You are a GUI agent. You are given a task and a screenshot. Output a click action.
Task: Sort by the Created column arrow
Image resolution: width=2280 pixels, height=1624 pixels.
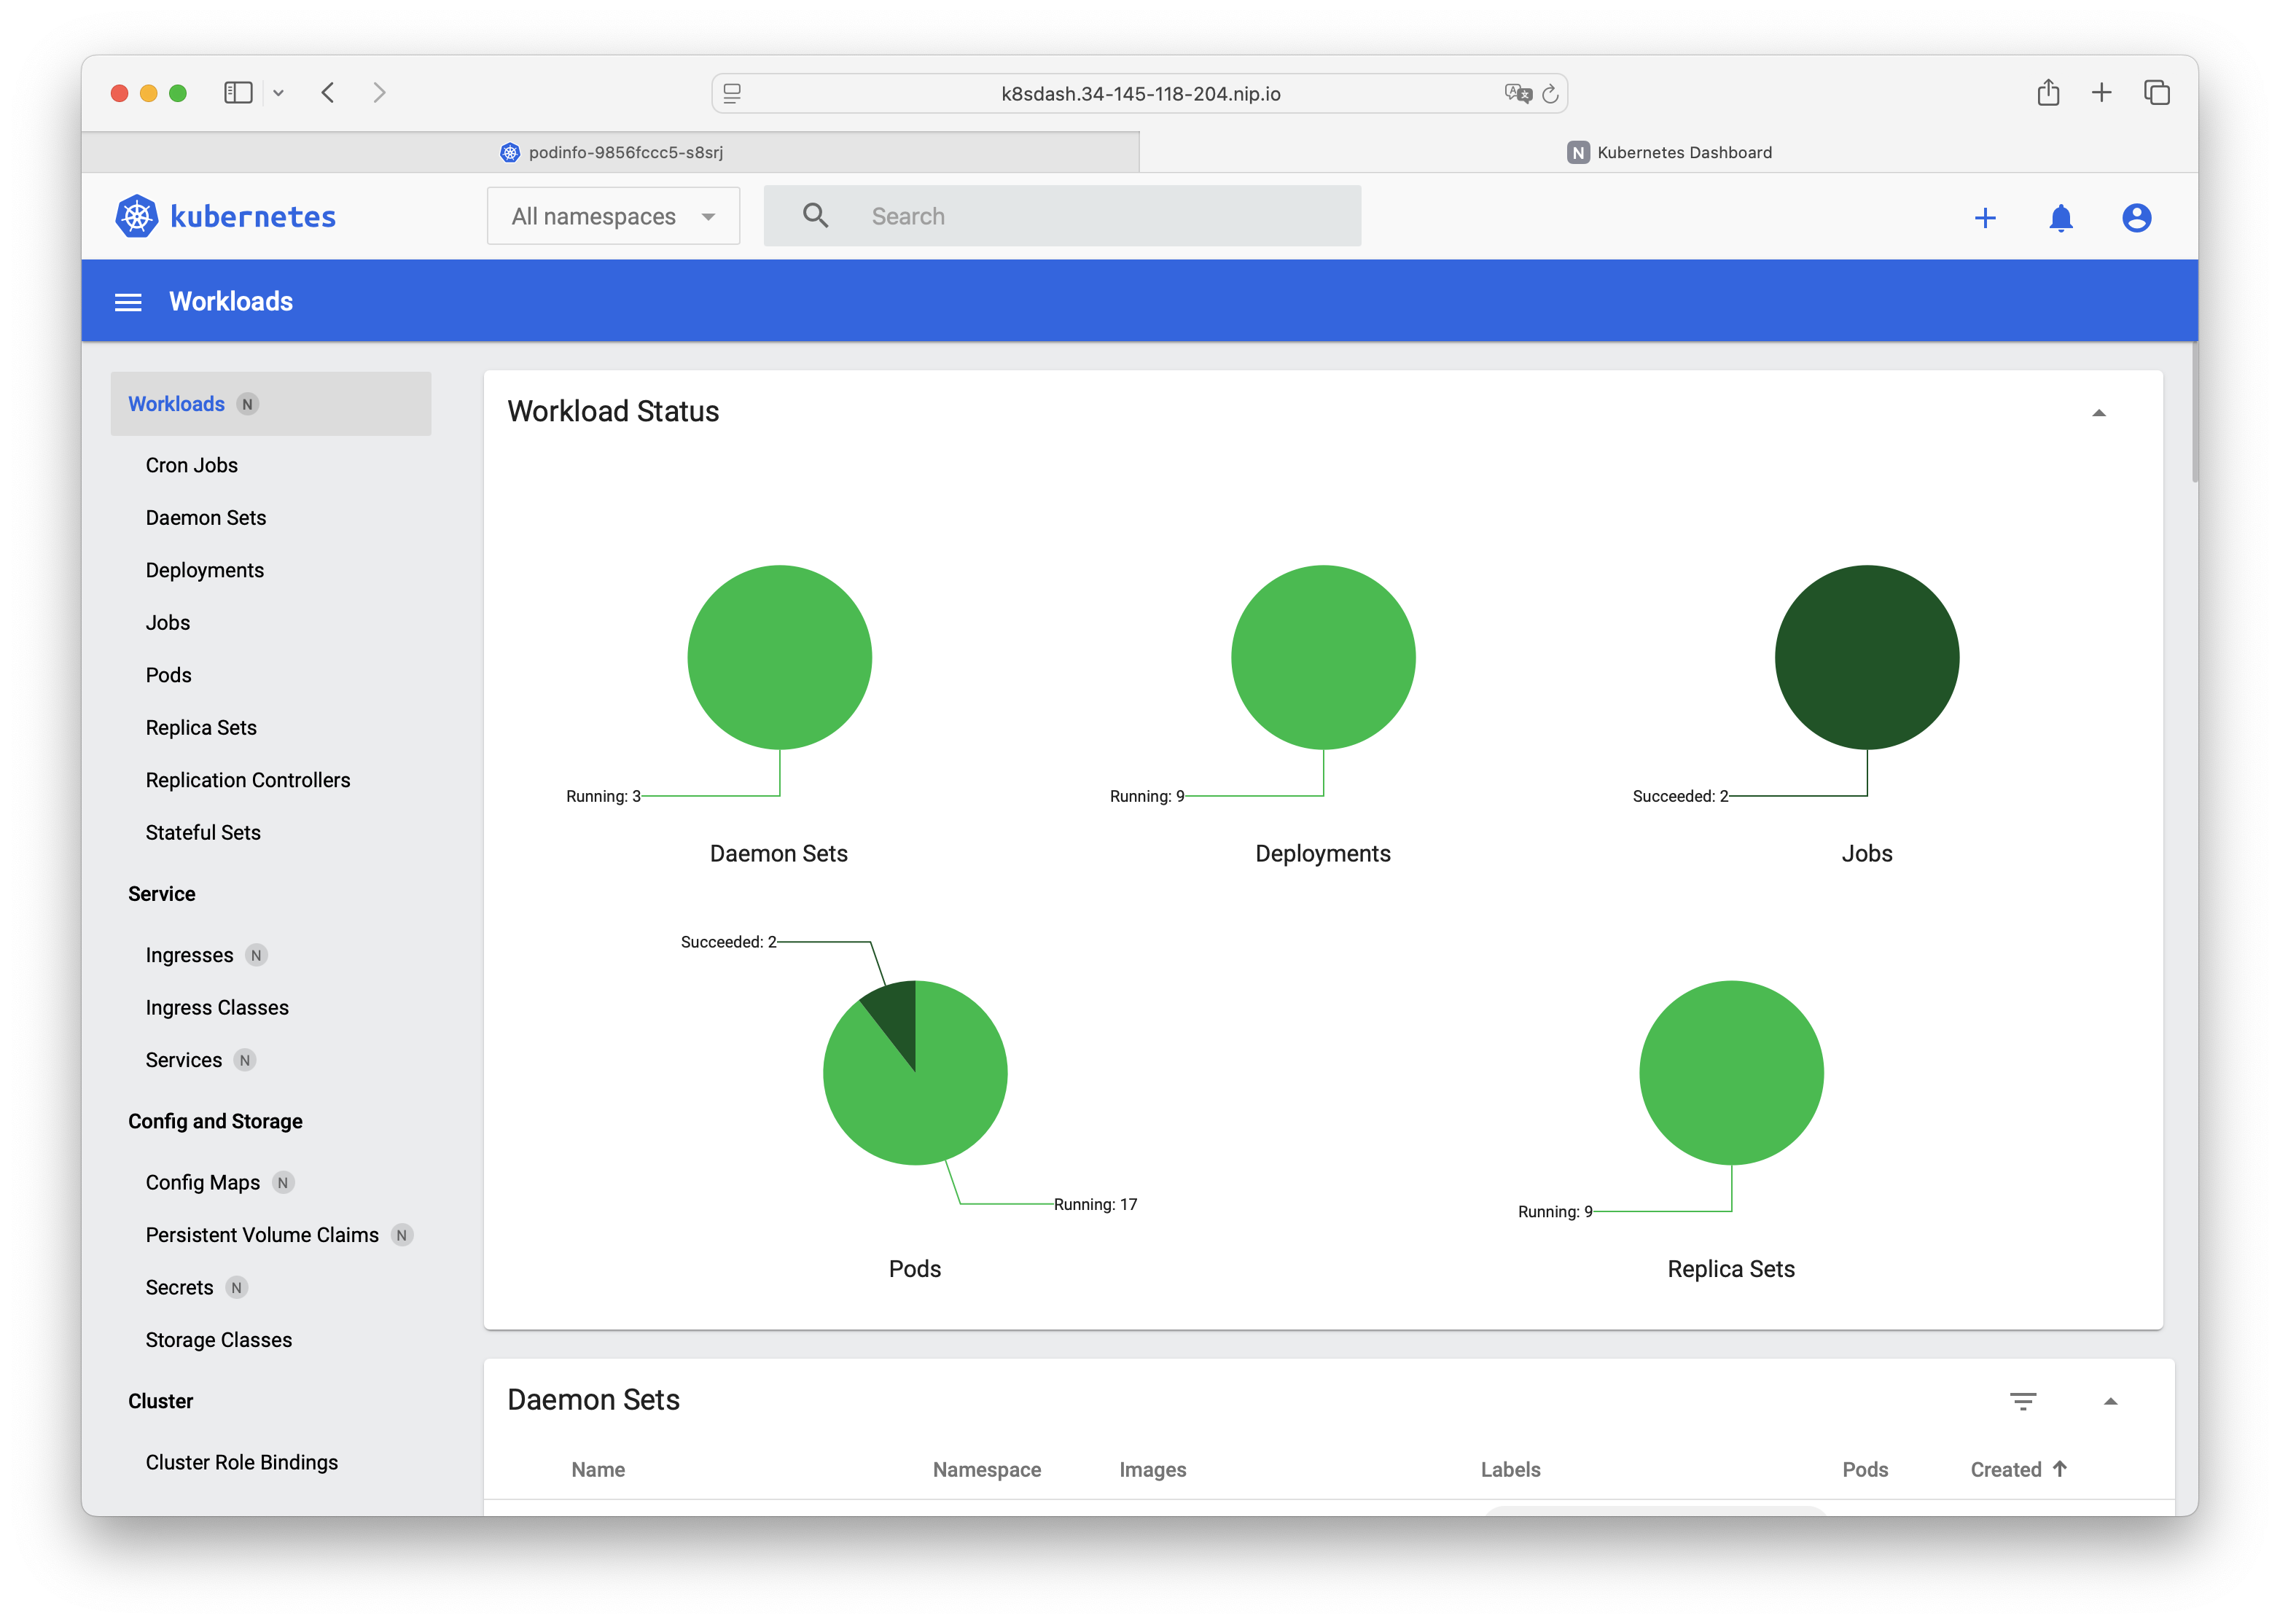(2060, 1468)
